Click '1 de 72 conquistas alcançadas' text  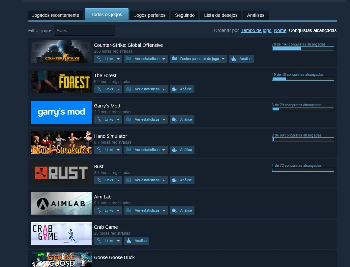(x=296, y=165)
